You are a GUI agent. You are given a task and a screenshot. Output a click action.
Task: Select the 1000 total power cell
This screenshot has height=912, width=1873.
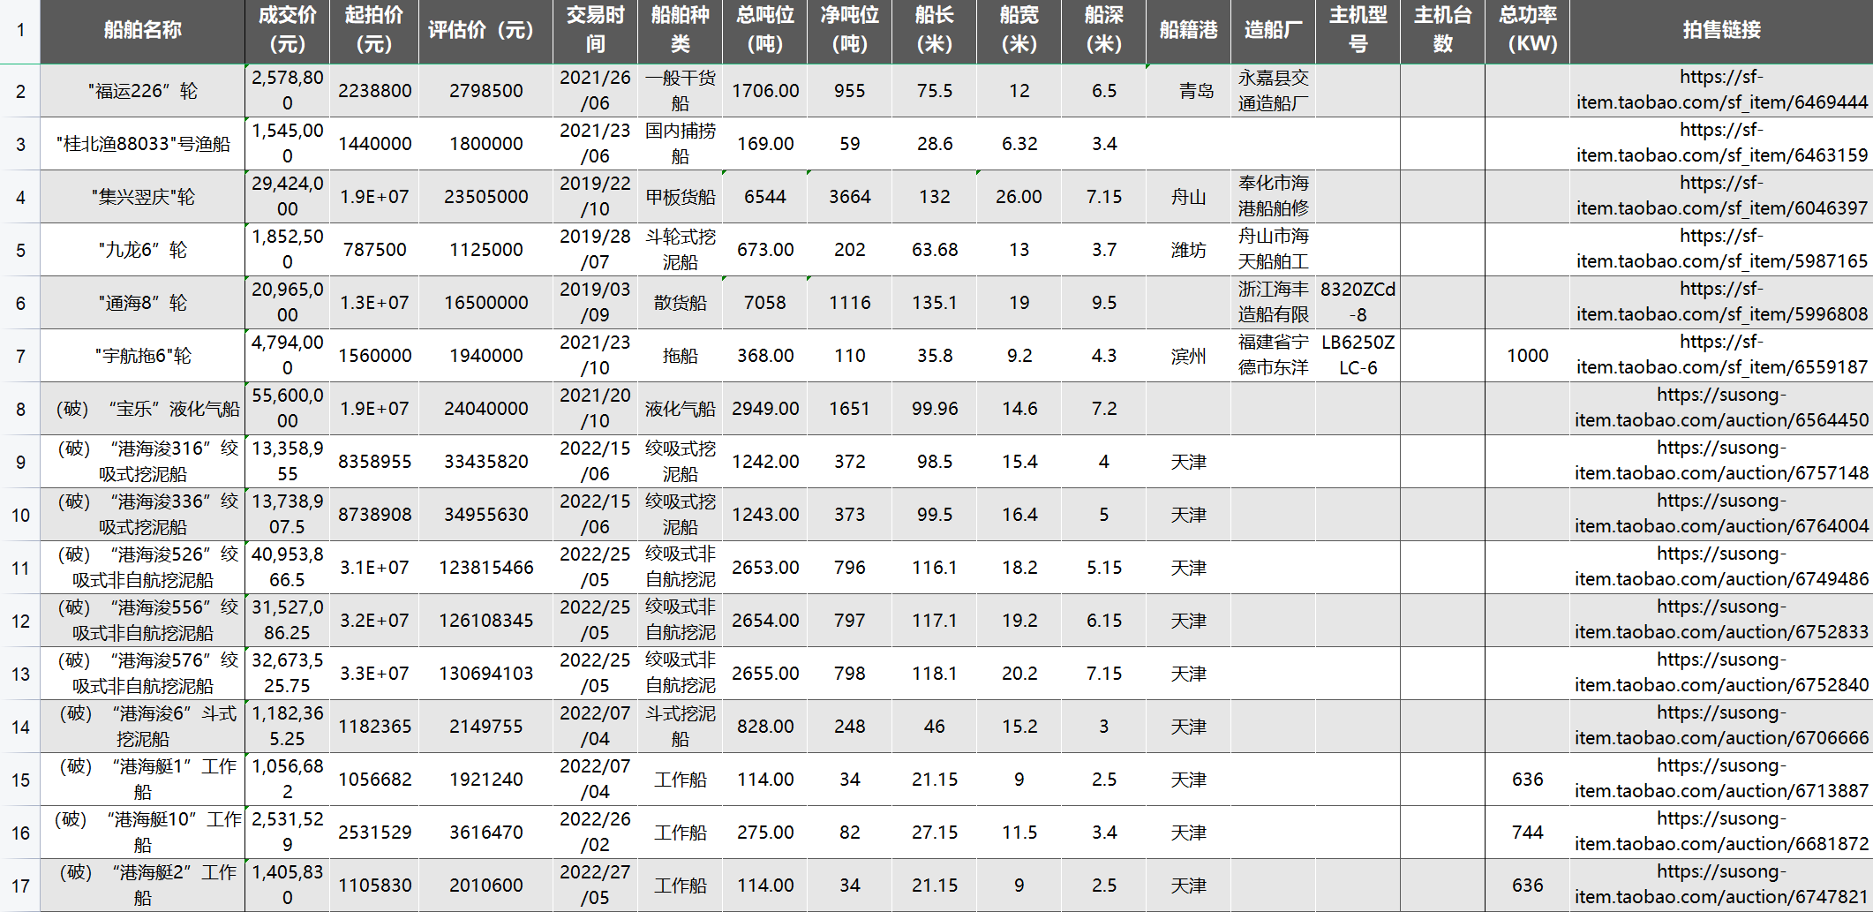click(1527, 355)
